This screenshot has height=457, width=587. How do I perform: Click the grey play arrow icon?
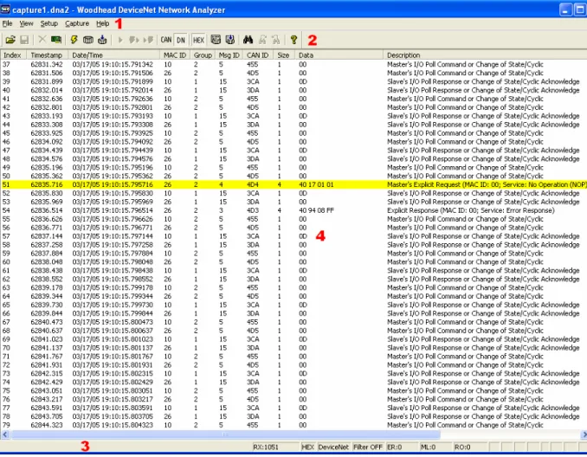click(120, 40)
